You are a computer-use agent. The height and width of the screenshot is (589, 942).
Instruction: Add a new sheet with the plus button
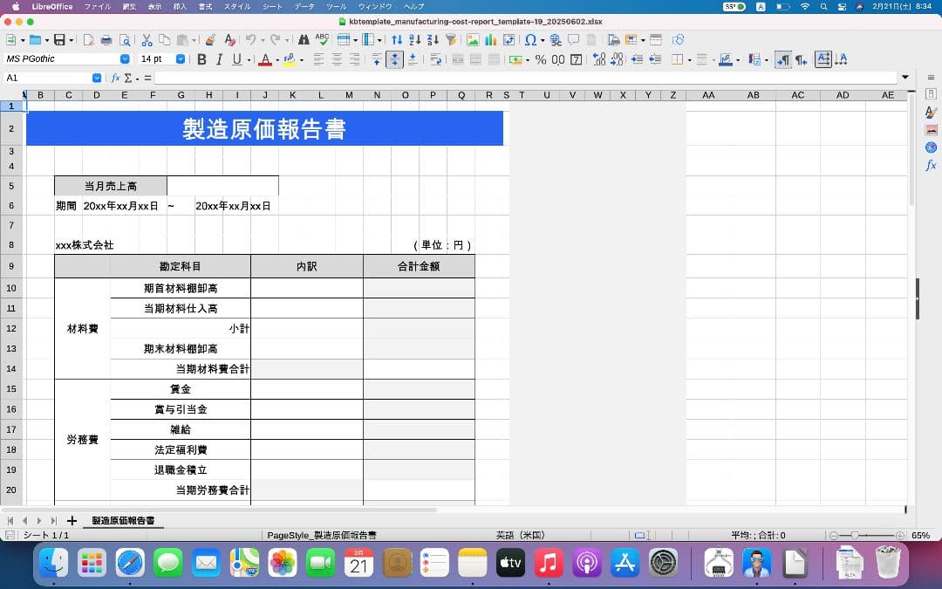[x=71, y=520]
